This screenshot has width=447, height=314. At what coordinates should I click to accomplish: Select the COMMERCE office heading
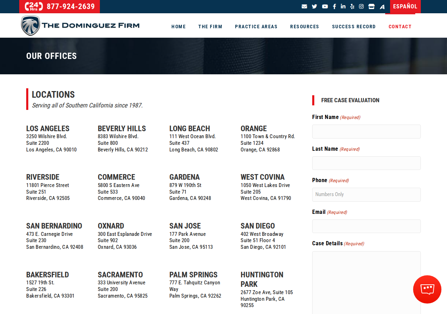pos(116,177)
